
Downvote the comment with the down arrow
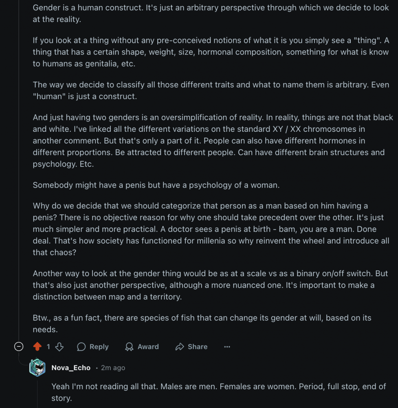point(59,347)
